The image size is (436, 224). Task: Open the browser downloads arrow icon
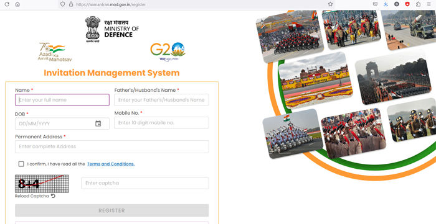[386, 4]
